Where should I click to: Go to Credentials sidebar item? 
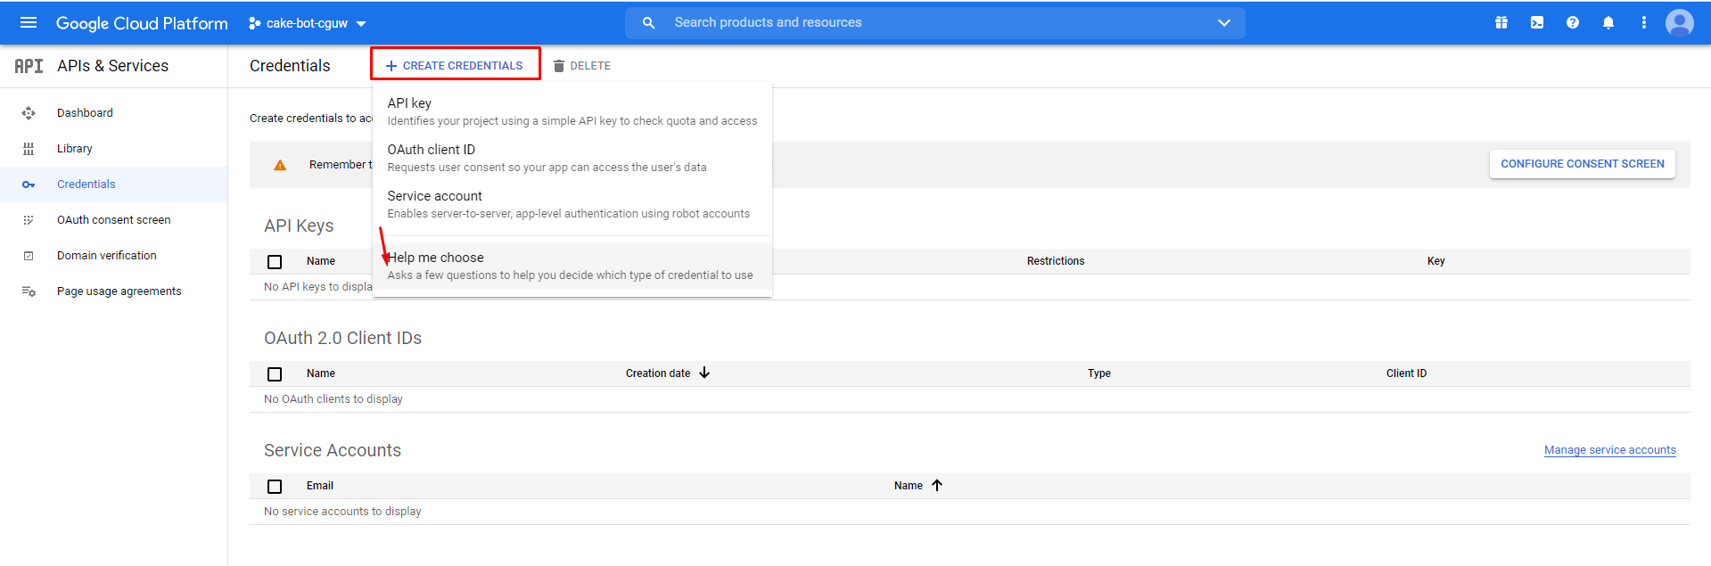113,185
